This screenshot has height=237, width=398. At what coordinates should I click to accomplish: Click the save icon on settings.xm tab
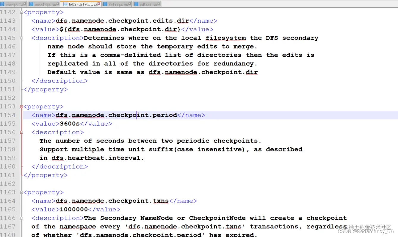pyautogui.click(x=31, y=4)
